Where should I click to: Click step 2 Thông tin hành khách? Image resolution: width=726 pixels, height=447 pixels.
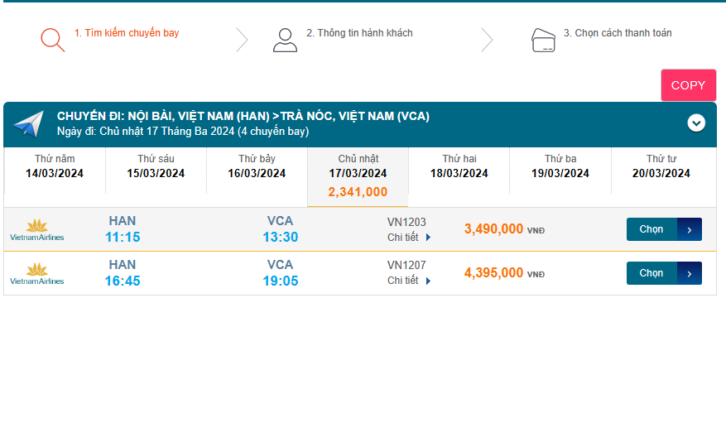tap(359, 33)
